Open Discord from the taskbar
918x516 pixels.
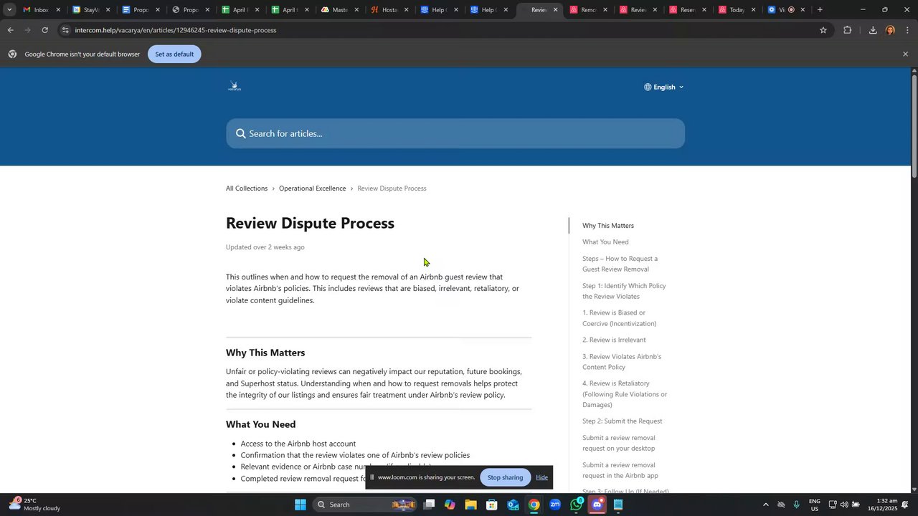pyautogui.click(x=597, y=505)
